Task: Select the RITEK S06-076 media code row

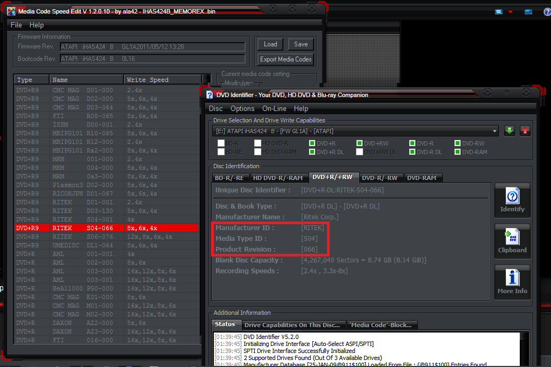Action: tap(107, 237)
